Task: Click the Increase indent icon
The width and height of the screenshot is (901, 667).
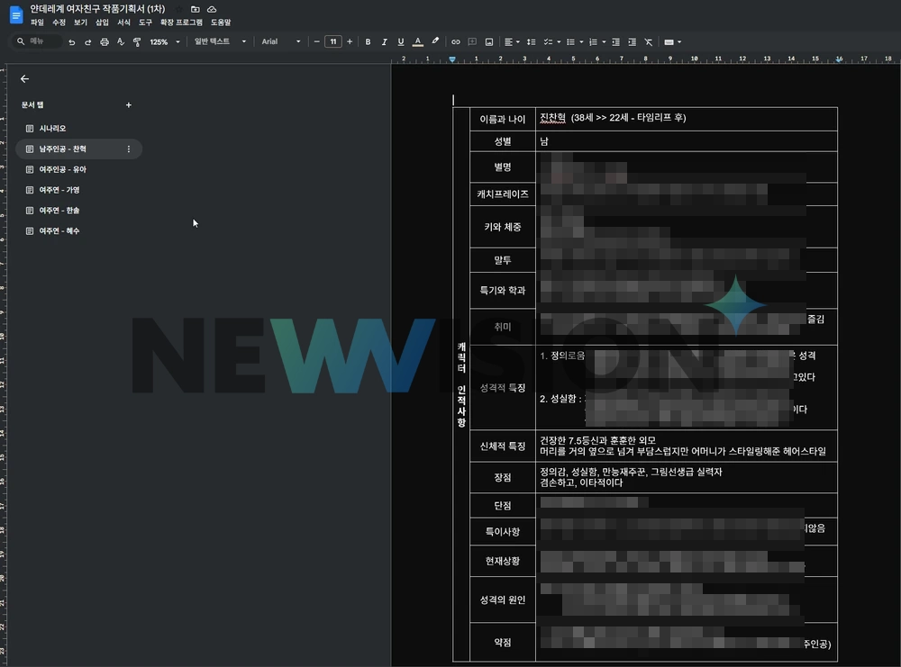Action: tap(632, 41)
